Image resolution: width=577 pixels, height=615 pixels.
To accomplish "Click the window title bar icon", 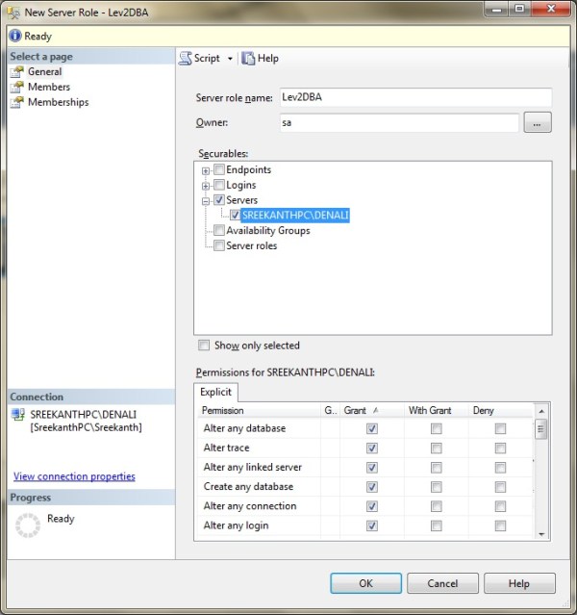I will [12, 12].
